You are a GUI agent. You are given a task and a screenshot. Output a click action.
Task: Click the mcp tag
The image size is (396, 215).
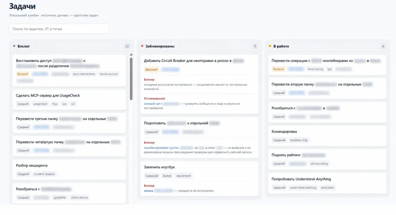coord(55,104)
